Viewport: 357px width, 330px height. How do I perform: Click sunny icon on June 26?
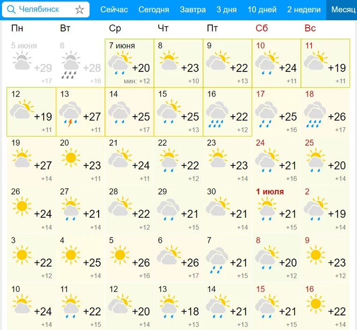[22, 206]
